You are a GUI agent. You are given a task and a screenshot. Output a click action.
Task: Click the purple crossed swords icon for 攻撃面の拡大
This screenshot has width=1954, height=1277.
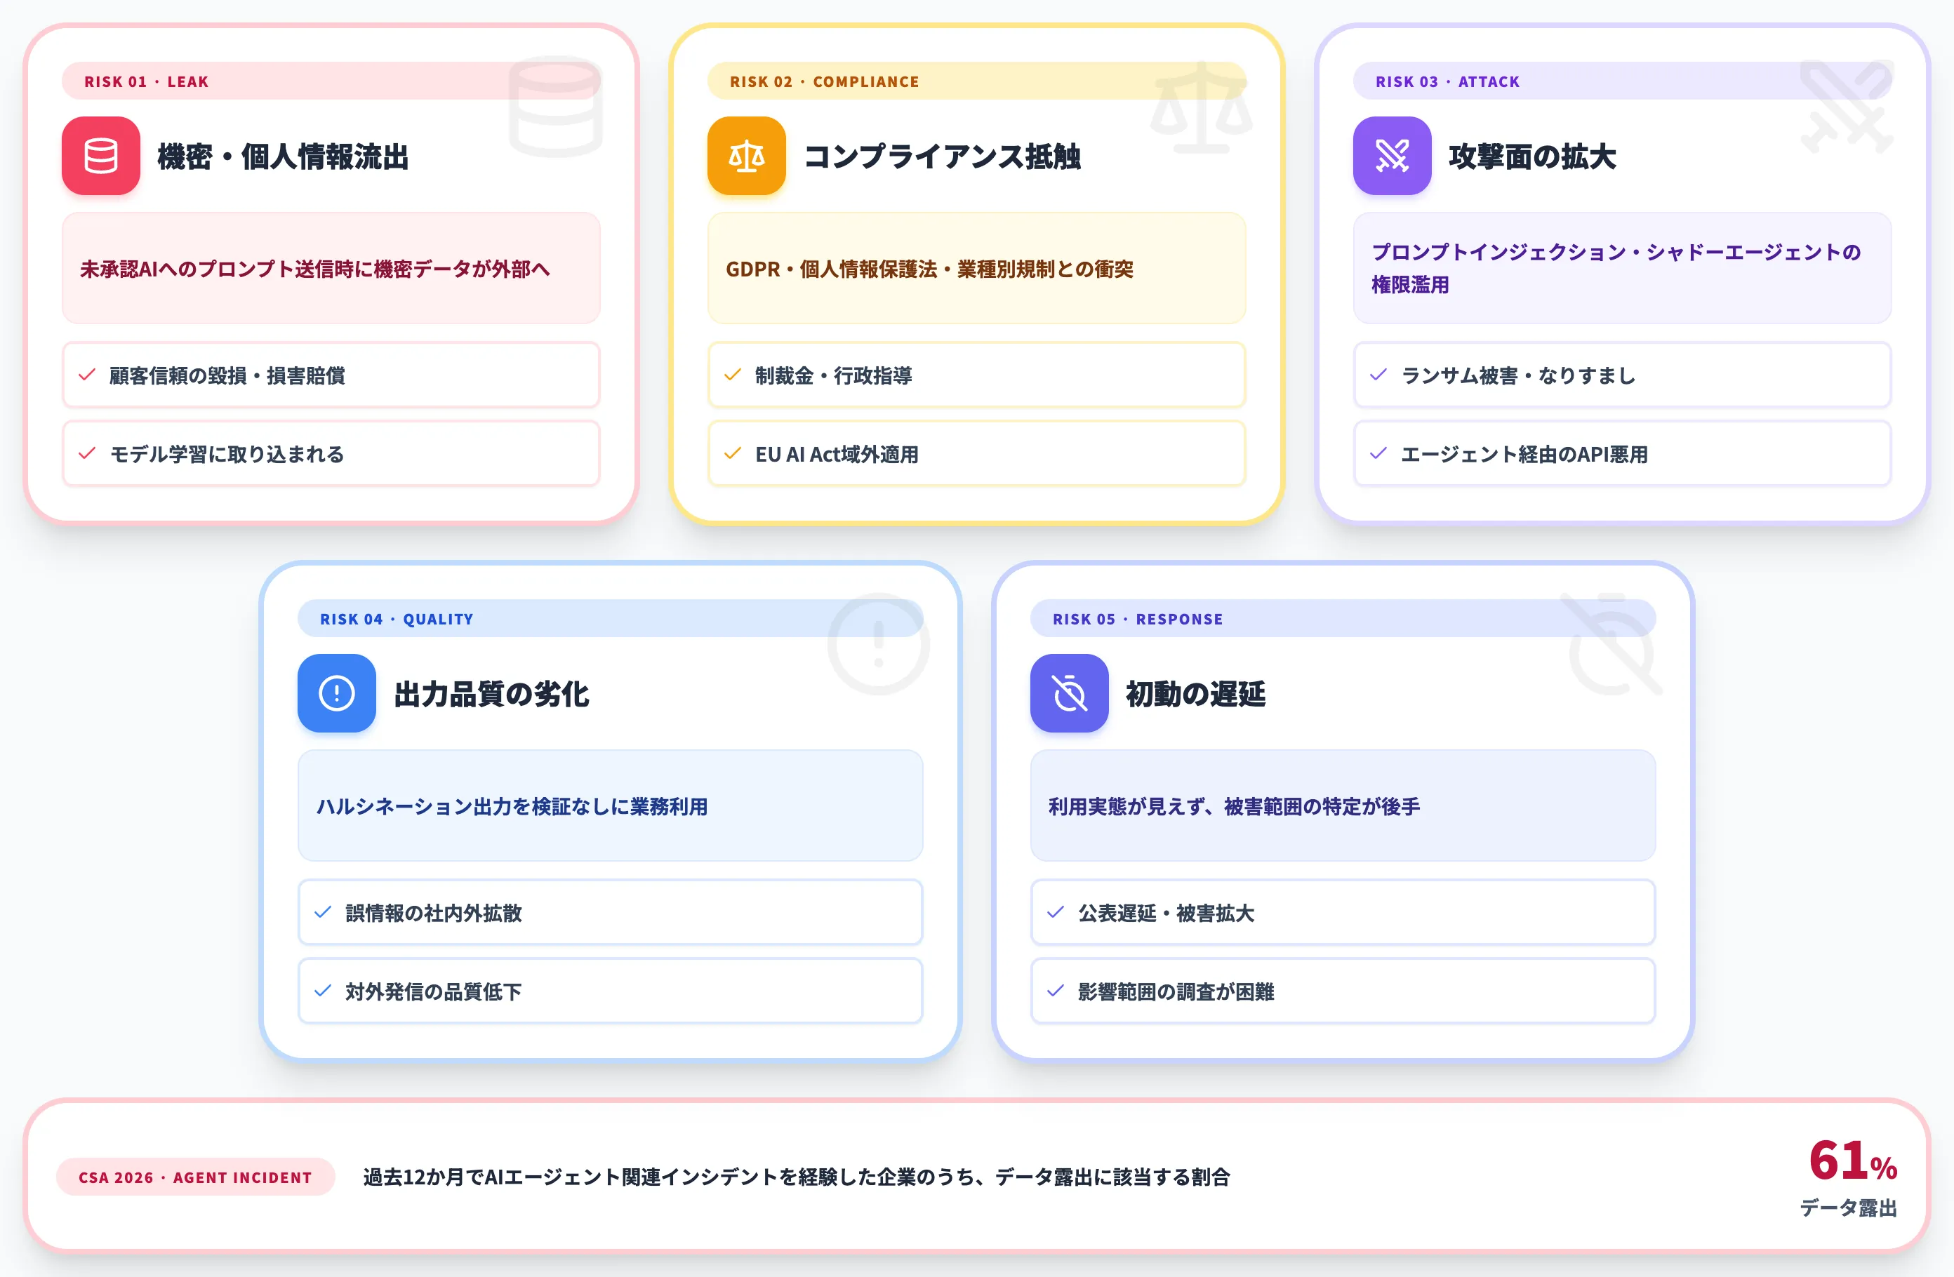pos(1392,156)
